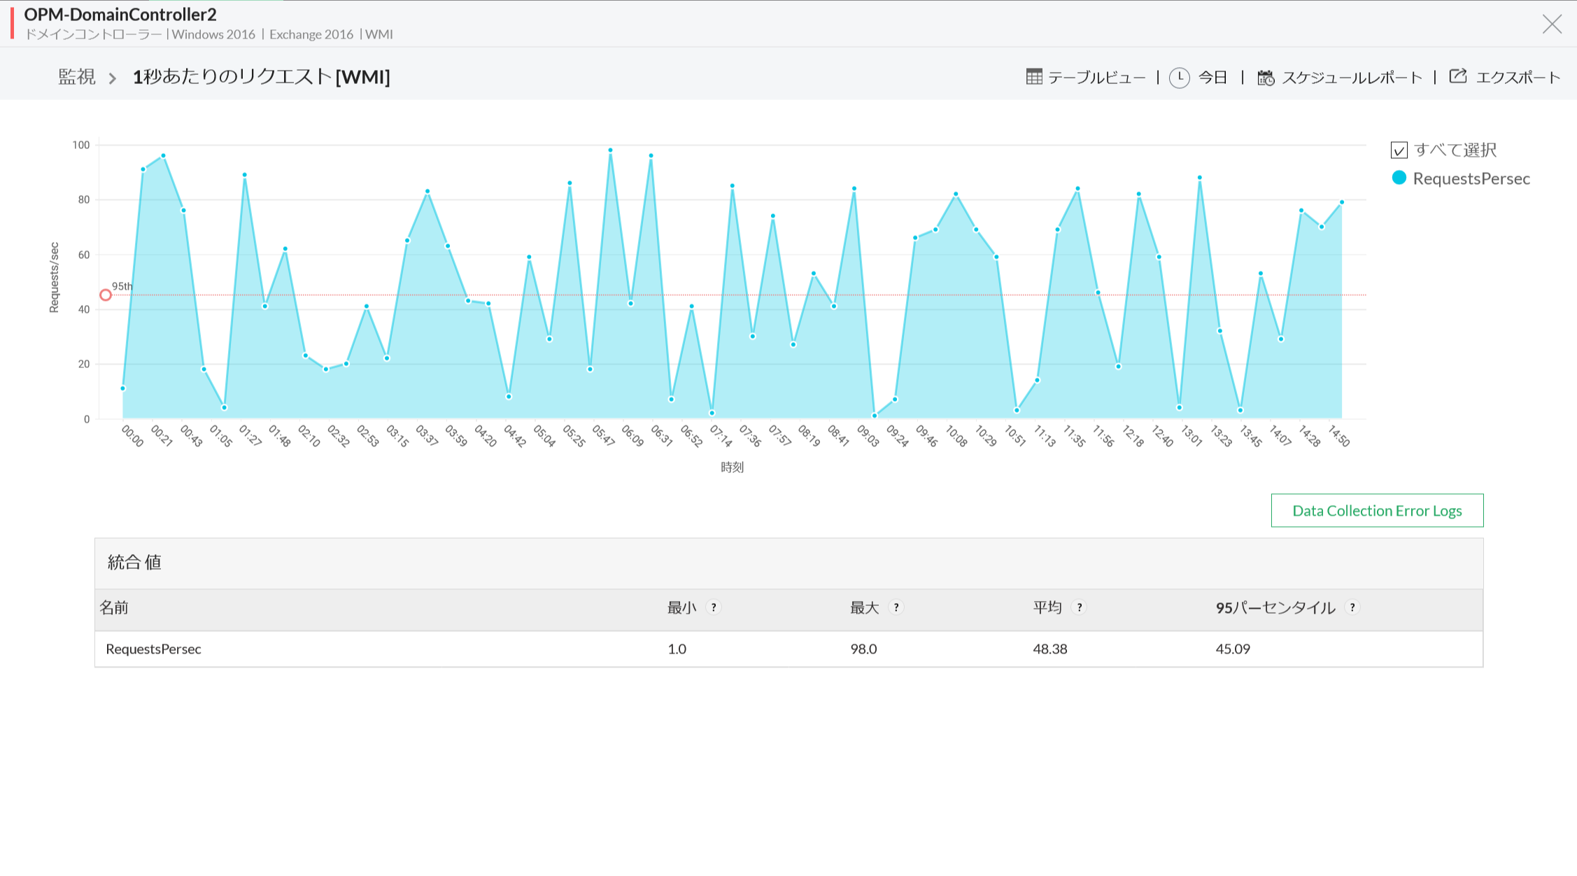1577x876 pixels.
Task: Click help icon next to 平均
Action: coord(1080,607)
